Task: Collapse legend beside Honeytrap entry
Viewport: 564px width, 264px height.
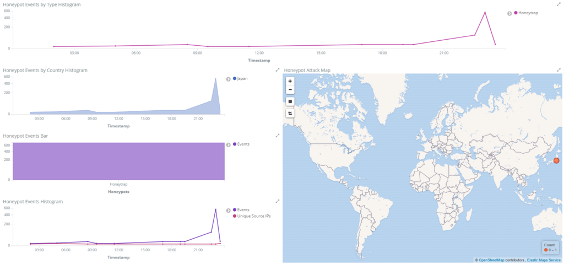Action: (x=509, y=13)
